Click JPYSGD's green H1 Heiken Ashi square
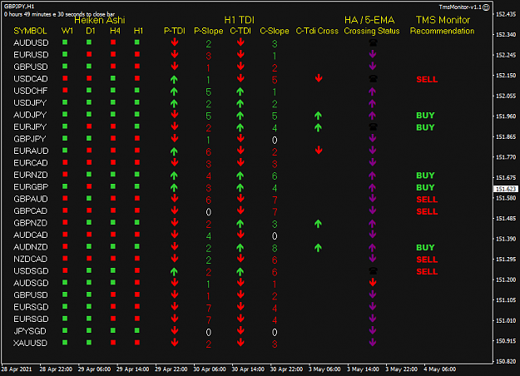Image resolution: width=520 pixels, height=376 pixels. (x=137, y=330)
